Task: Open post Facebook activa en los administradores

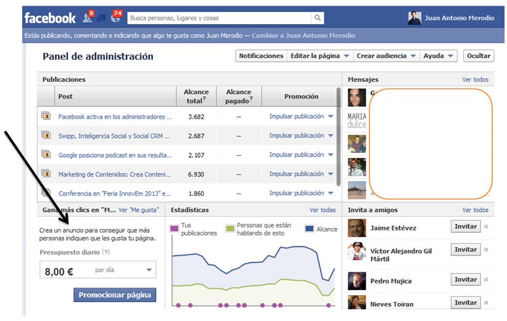Action: pyautogui.click(x=115, y=116)
